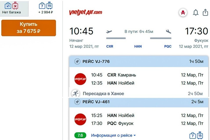The height and width of the screenshot is (140, 210).
Task: Click the VietJet logo for flight VJ-776
Action: click(x=80, y=79)
